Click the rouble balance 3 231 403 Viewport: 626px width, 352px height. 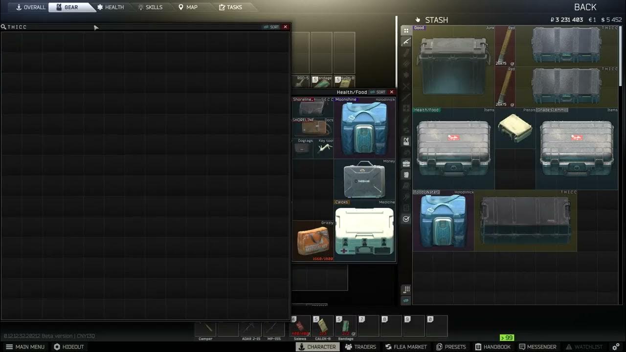click(567, 20)
